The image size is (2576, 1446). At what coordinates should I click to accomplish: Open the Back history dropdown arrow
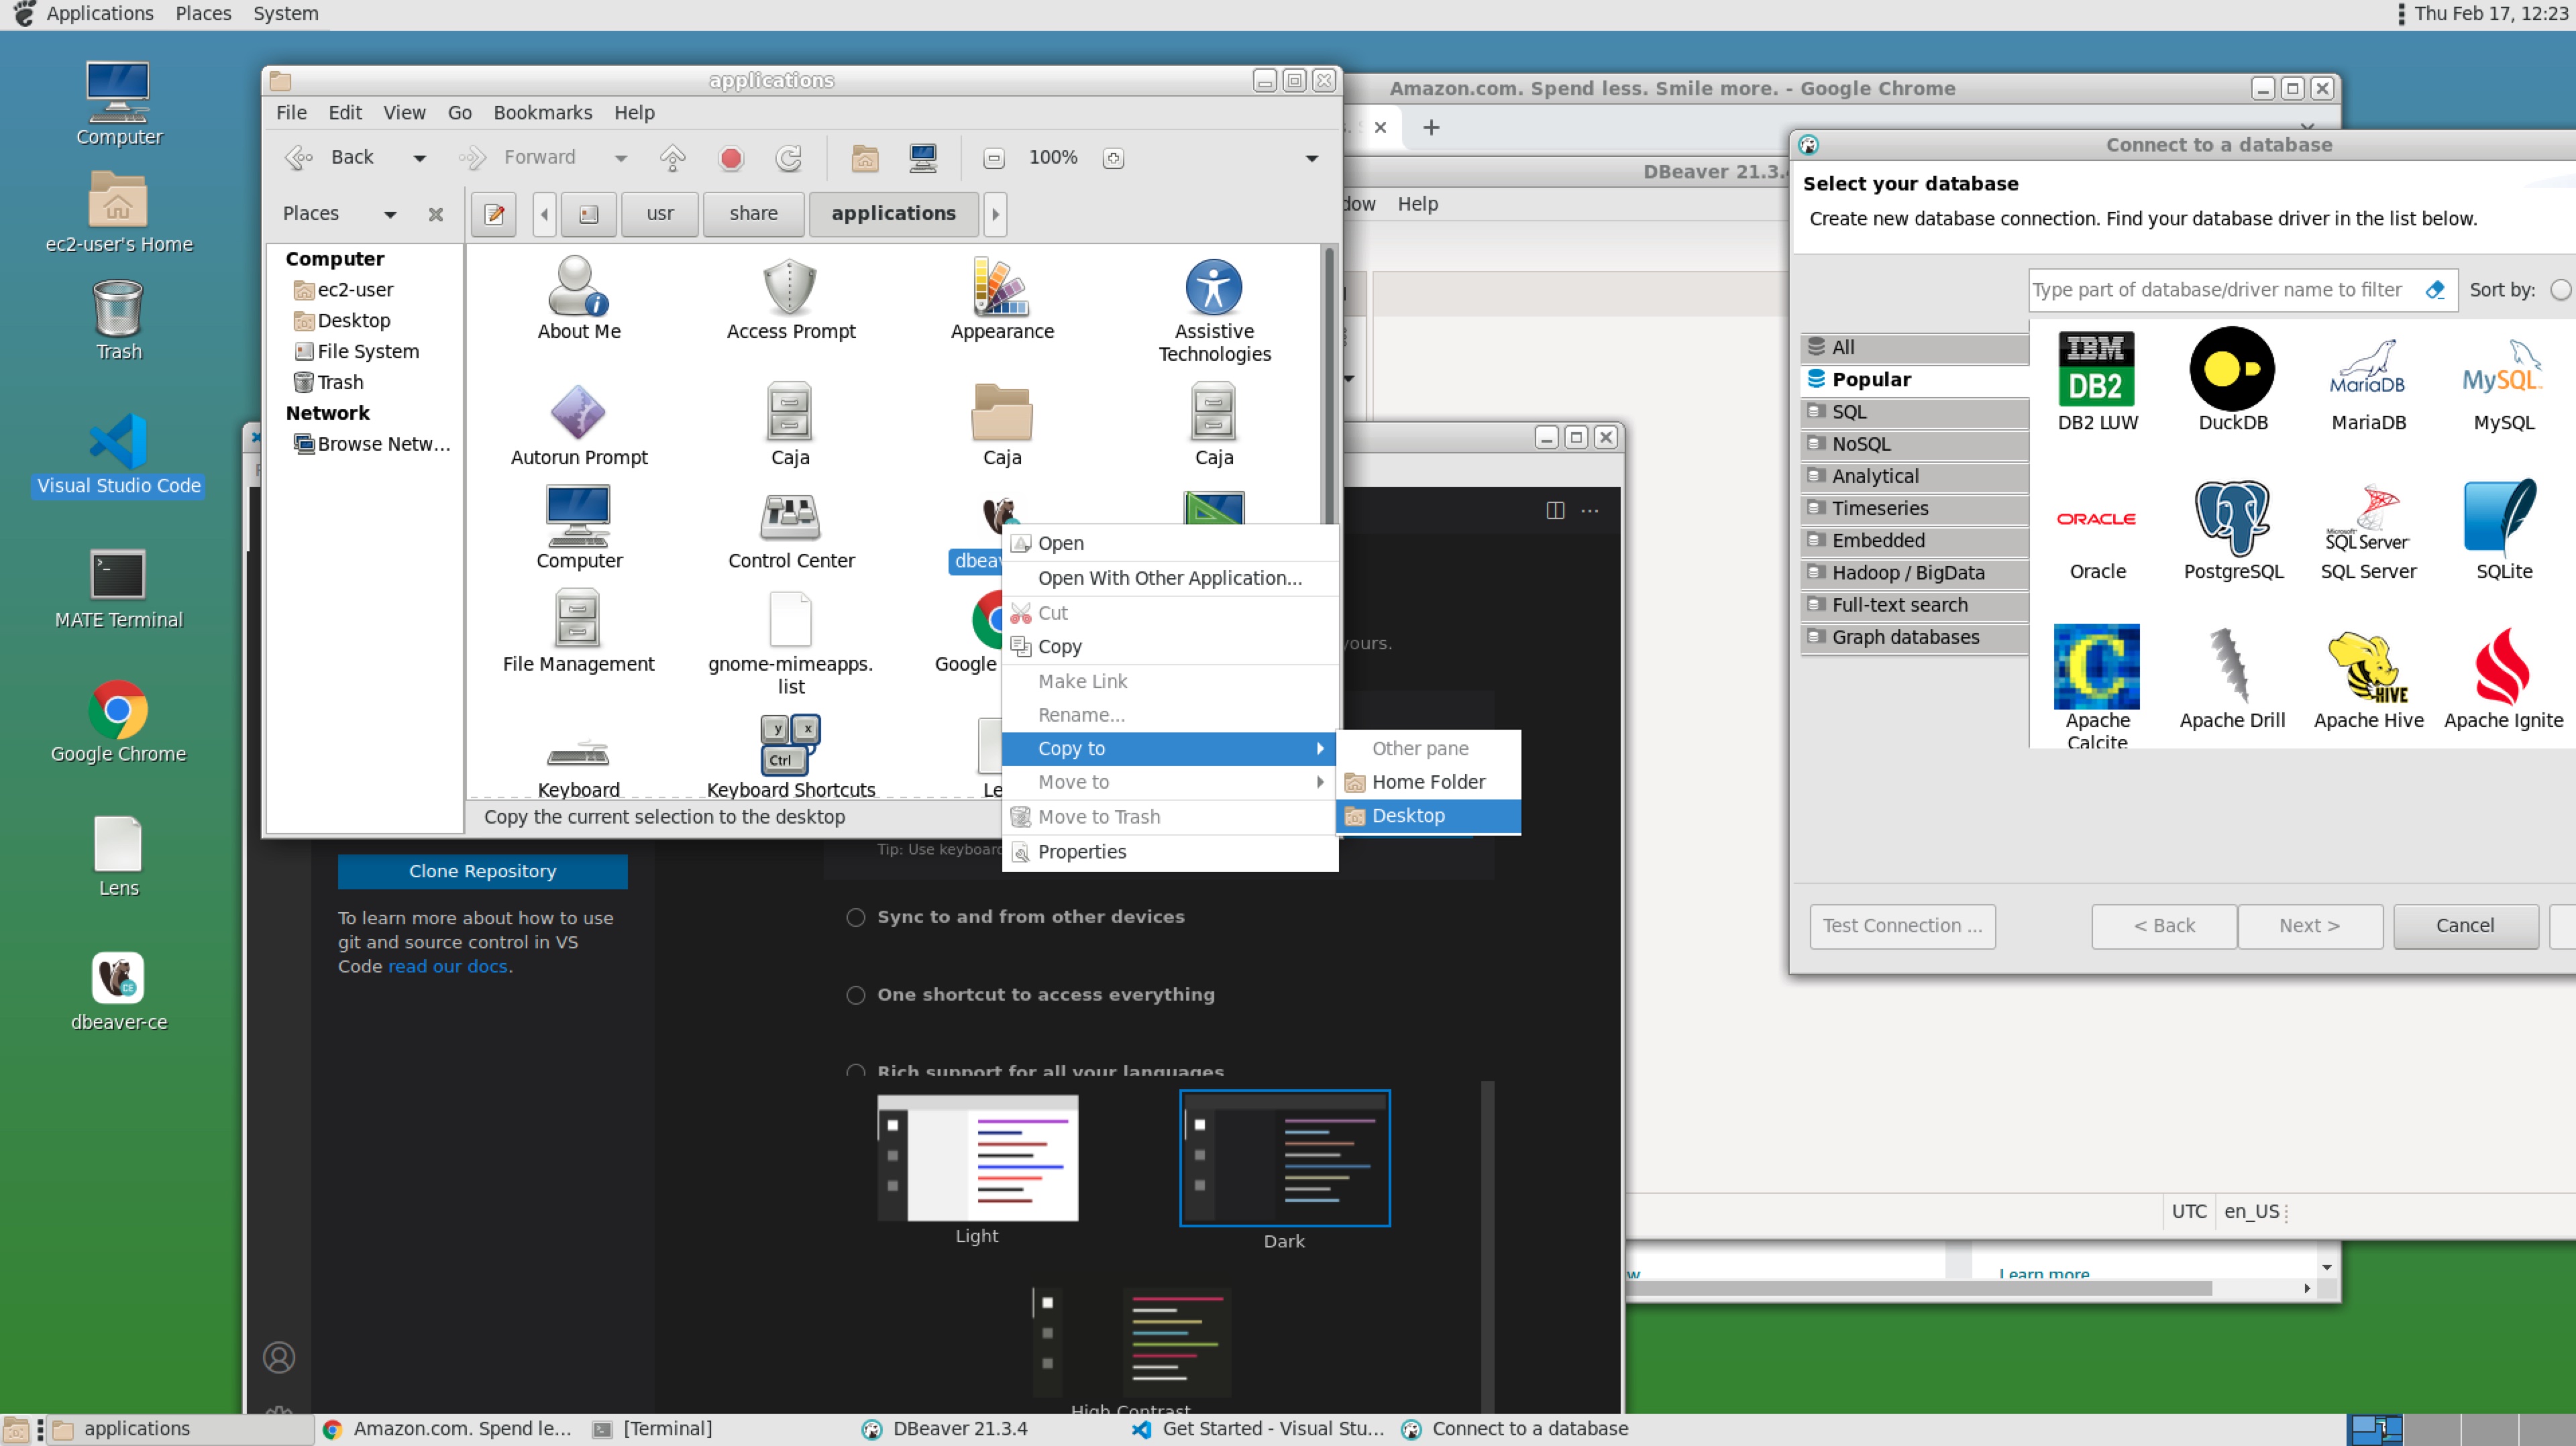(x=419, y=158)
